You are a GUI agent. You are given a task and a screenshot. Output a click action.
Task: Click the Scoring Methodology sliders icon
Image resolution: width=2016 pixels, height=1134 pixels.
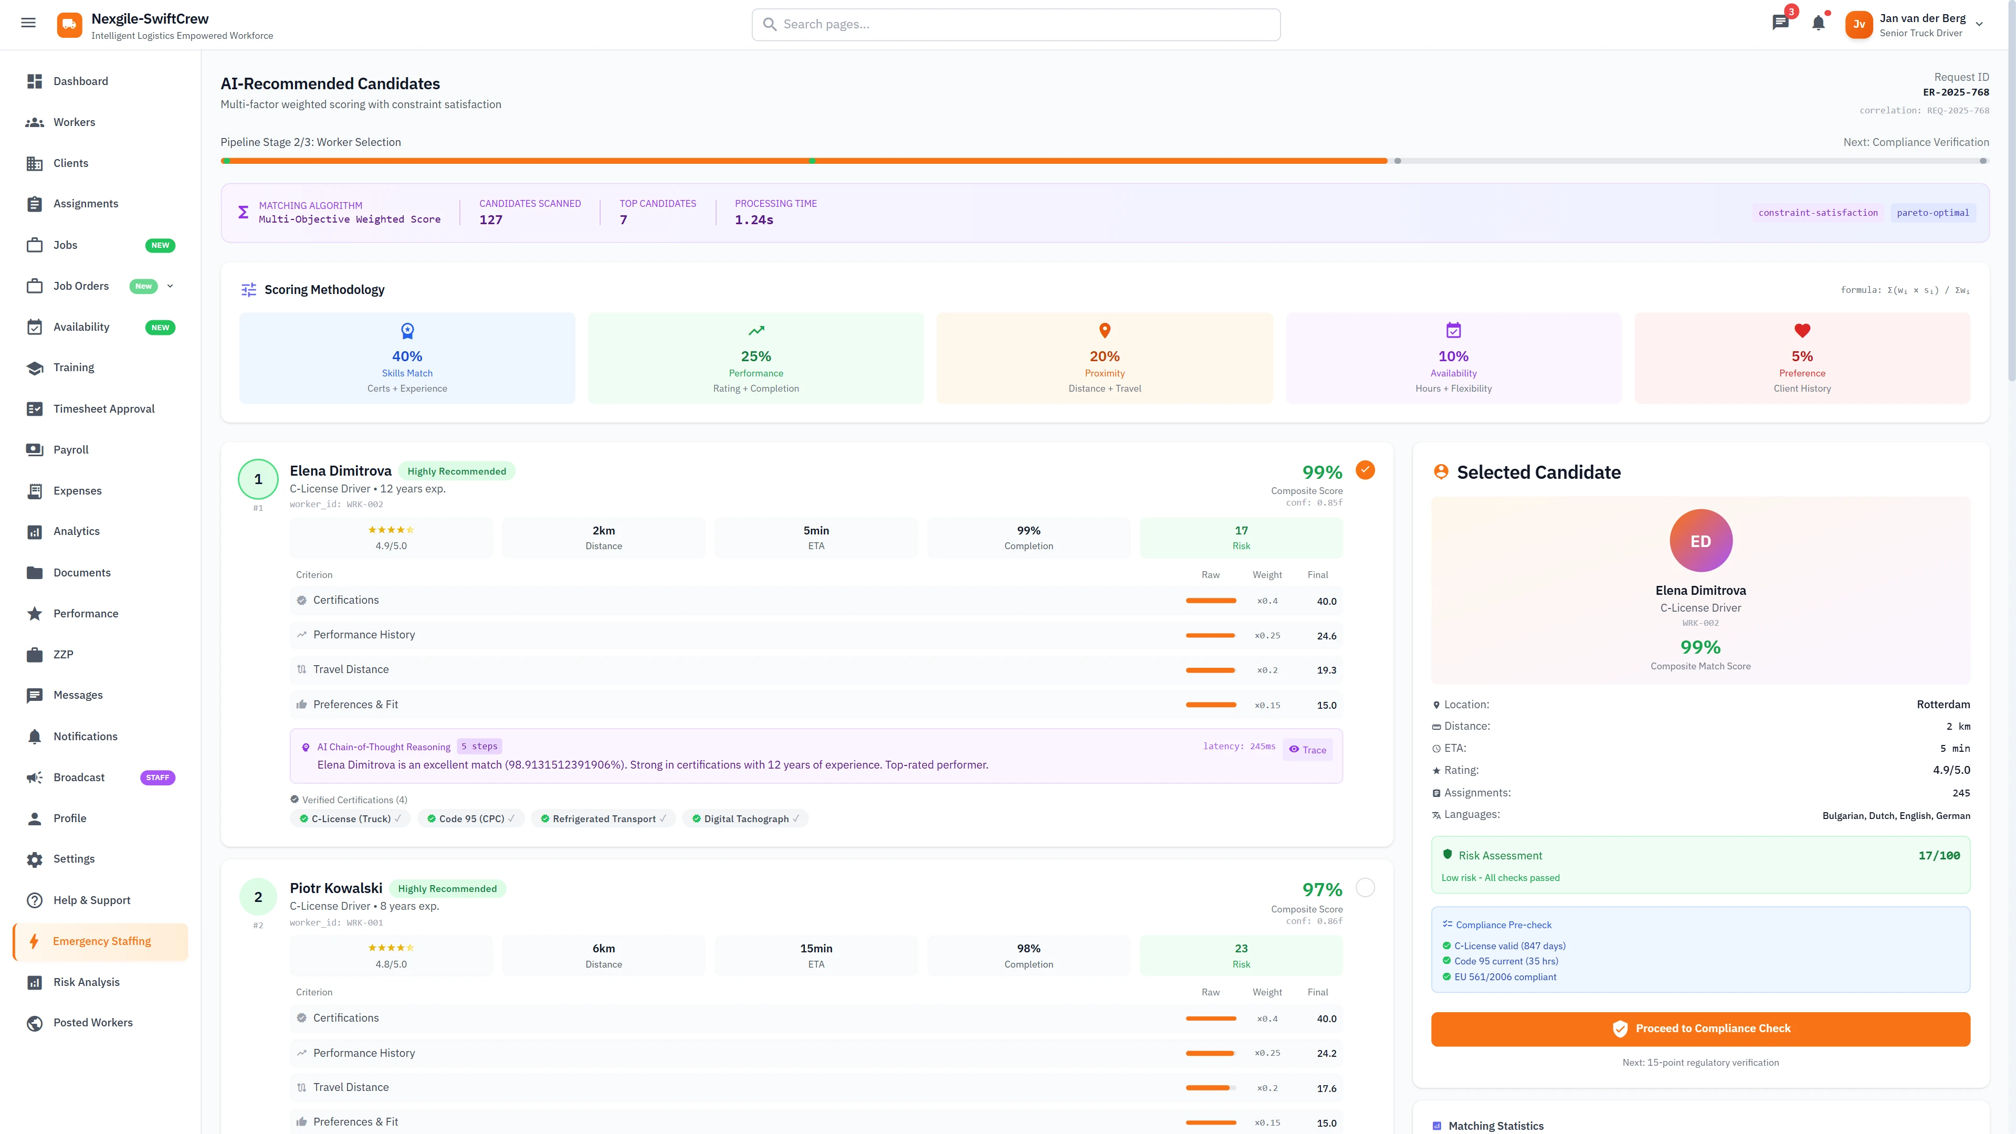tap(248, 290)
